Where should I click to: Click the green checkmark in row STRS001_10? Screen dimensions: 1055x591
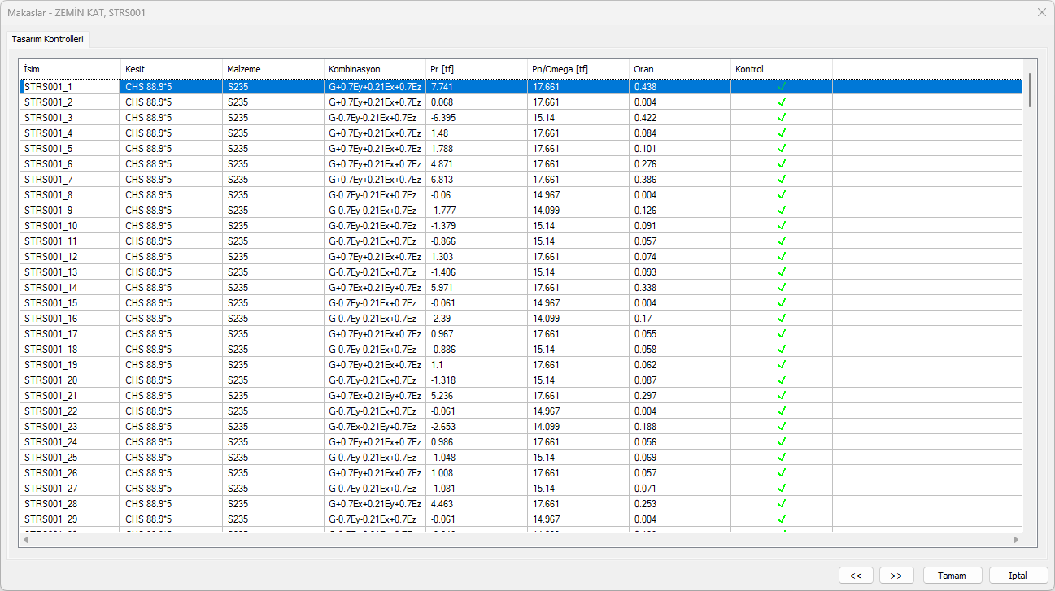point(781,226)
